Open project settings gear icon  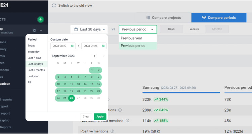pyautogui.click(x=34, y=30)
